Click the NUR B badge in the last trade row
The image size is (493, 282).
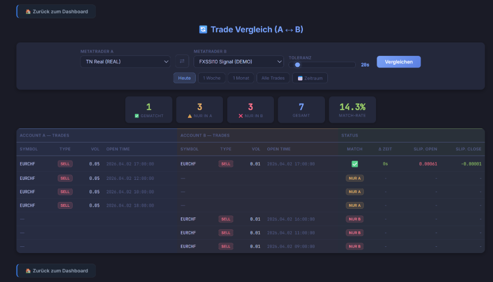coord(354,246)
